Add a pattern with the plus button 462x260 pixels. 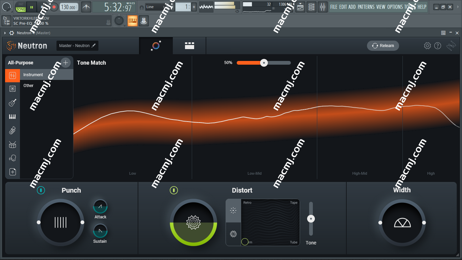(x=194, y=7)
